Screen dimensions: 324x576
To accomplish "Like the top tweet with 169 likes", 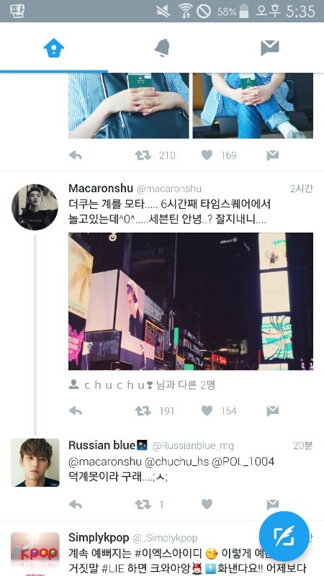I will 207,156.
